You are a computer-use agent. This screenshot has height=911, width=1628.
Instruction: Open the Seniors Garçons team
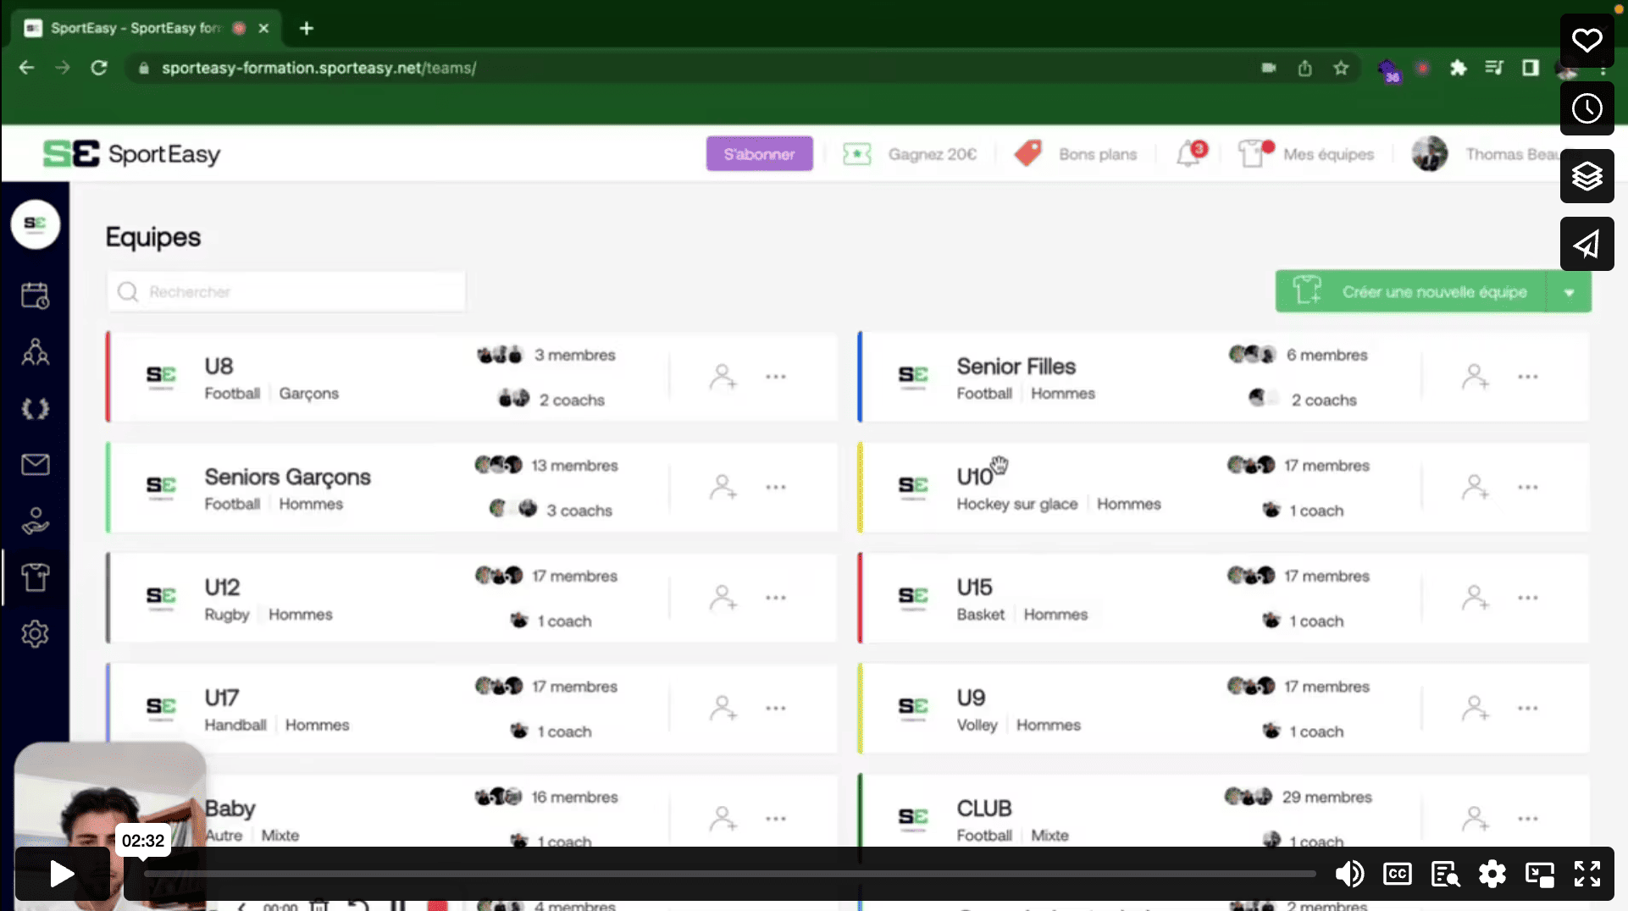287,477
